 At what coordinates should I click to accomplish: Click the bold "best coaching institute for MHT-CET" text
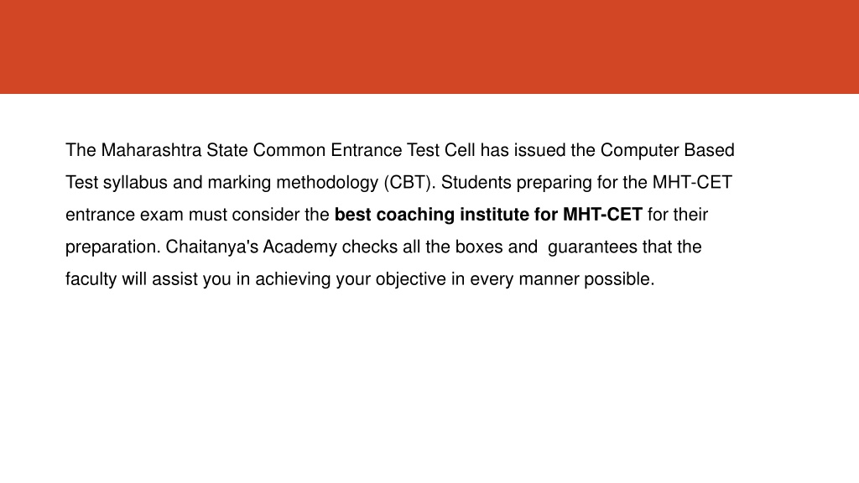488,215
